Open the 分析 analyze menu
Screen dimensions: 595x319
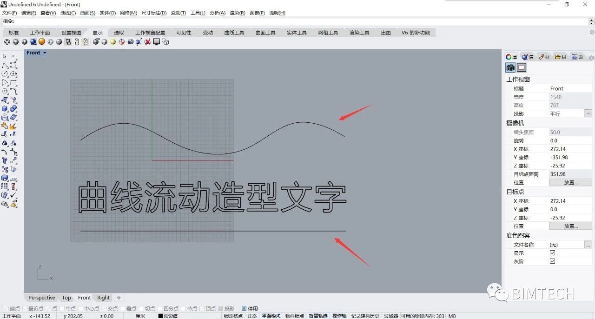[x=218, y=13]
